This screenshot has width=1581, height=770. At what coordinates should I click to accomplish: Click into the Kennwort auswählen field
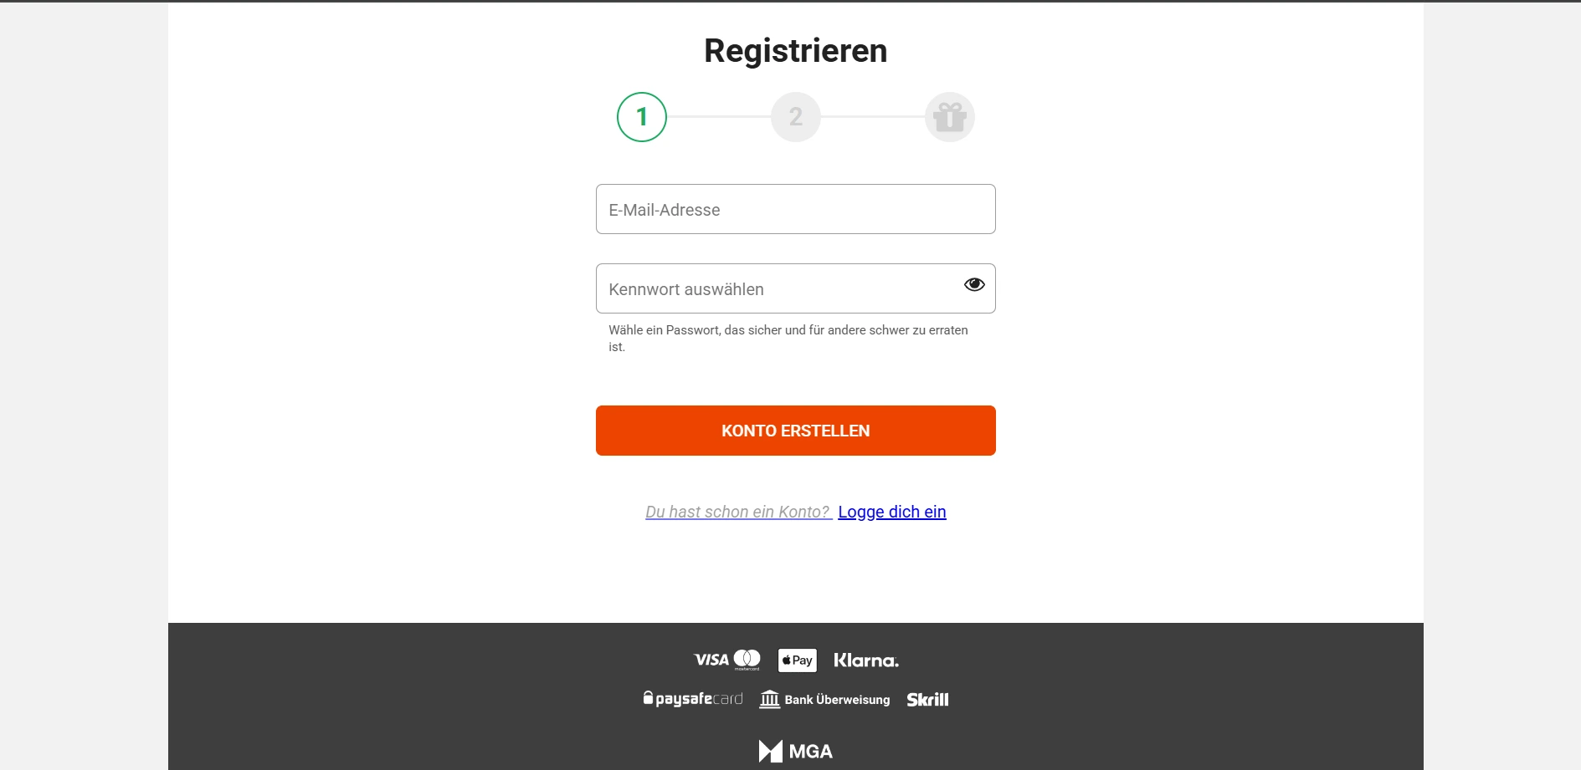pyautogui.click(x=778, y=289)
